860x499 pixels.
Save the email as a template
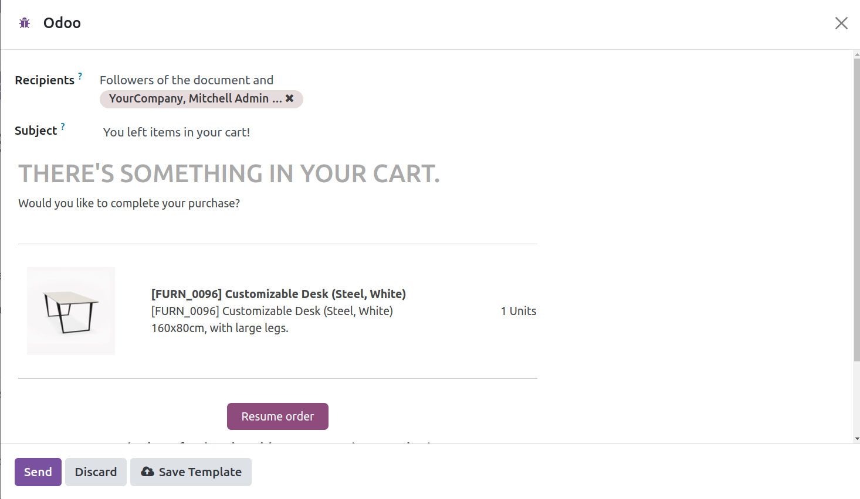click(x=191, y=471)
